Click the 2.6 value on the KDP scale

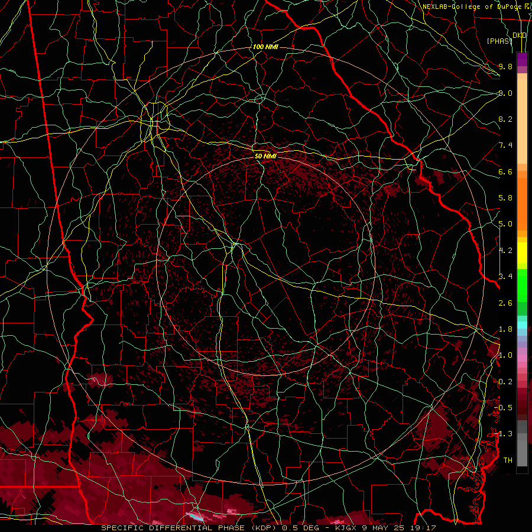click(505, 303)
